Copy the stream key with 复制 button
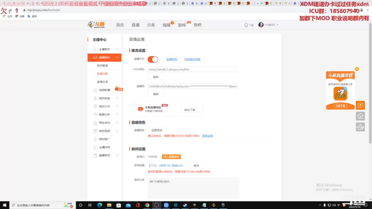This screenshot has width=372, height=209. [156, 94]
